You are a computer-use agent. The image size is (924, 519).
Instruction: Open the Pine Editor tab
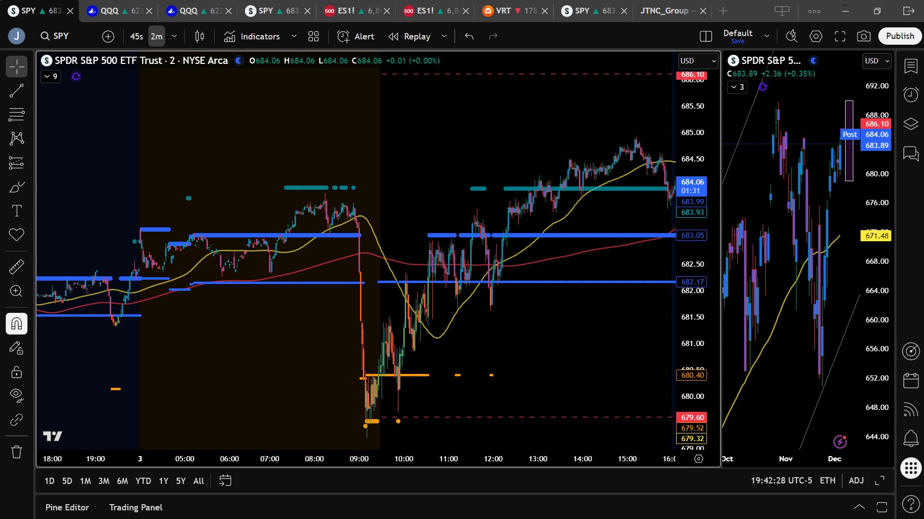[67, 507]
